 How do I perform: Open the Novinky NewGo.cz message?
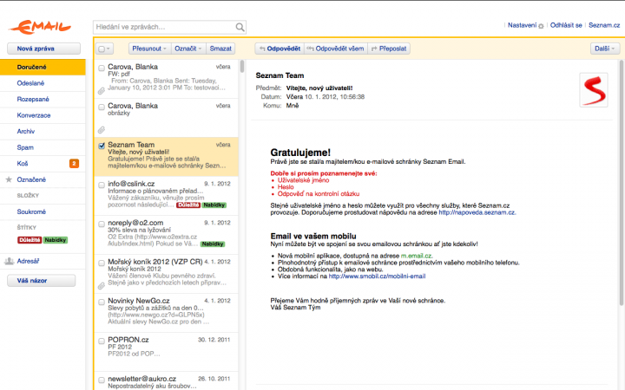167,313
